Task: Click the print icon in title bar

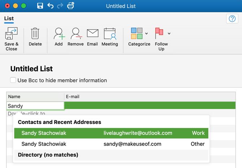Action: click(71, 6)
